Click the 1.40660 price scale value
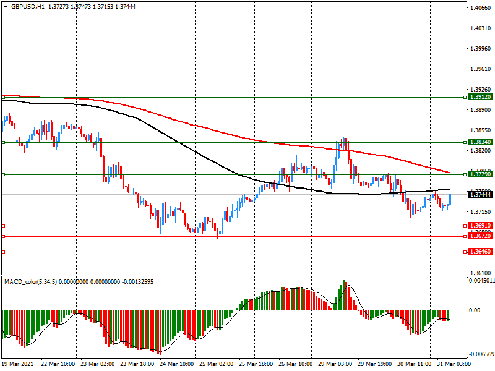 point(480,8)
